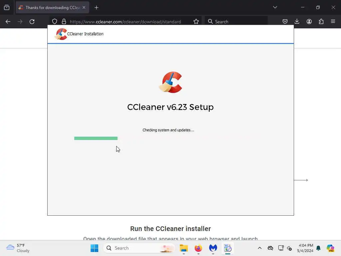This screenshot has height=256, width=341.
Task: Click 'Run the CCleaner installer' heading
Action: coord(170,229)
